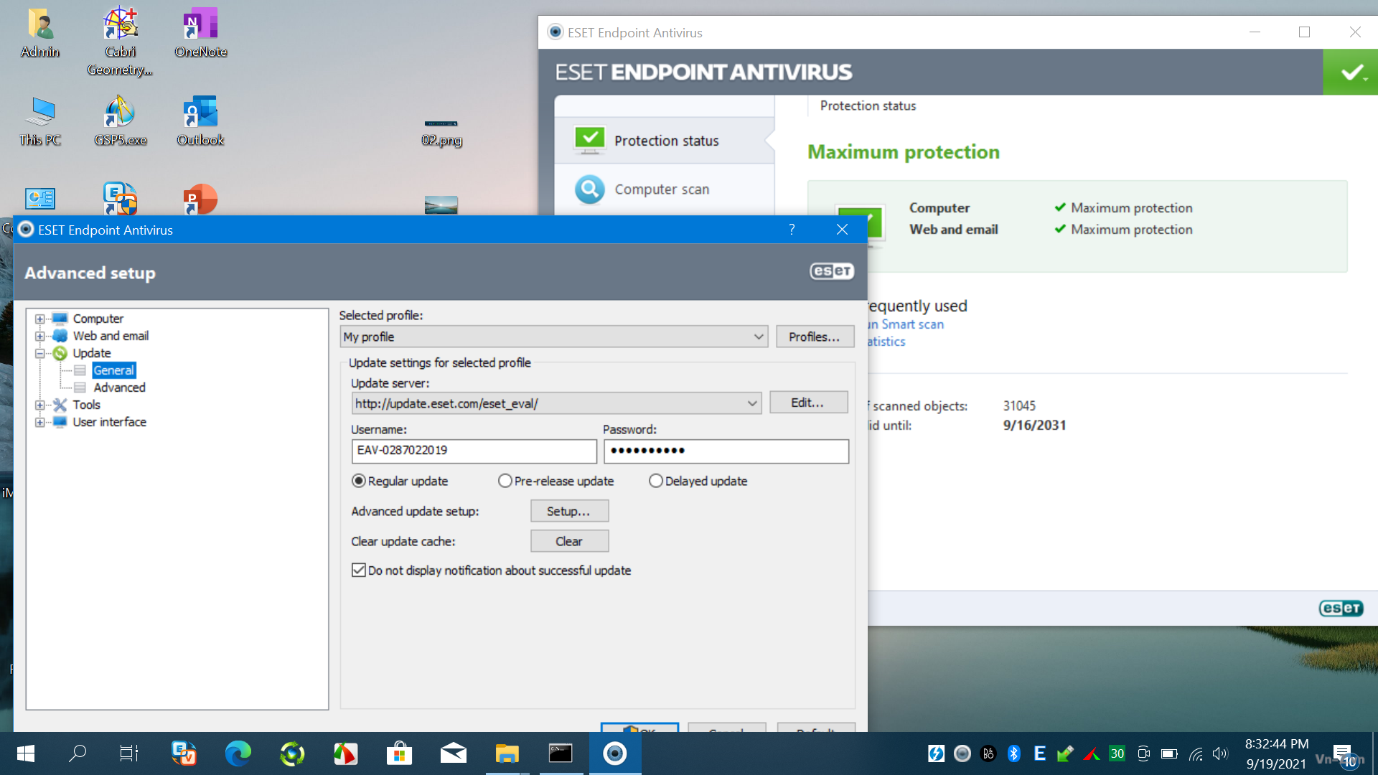Viewport: 1378px width, 775px height.
Task: Uncheck do not display successful update notification
Action: coord(359,570)
